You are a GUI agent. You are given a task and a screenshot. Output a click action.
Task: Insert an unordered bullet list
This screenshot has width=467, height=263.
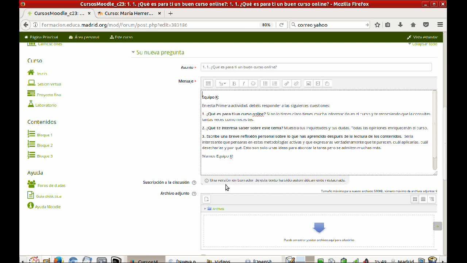pos(265,84)
